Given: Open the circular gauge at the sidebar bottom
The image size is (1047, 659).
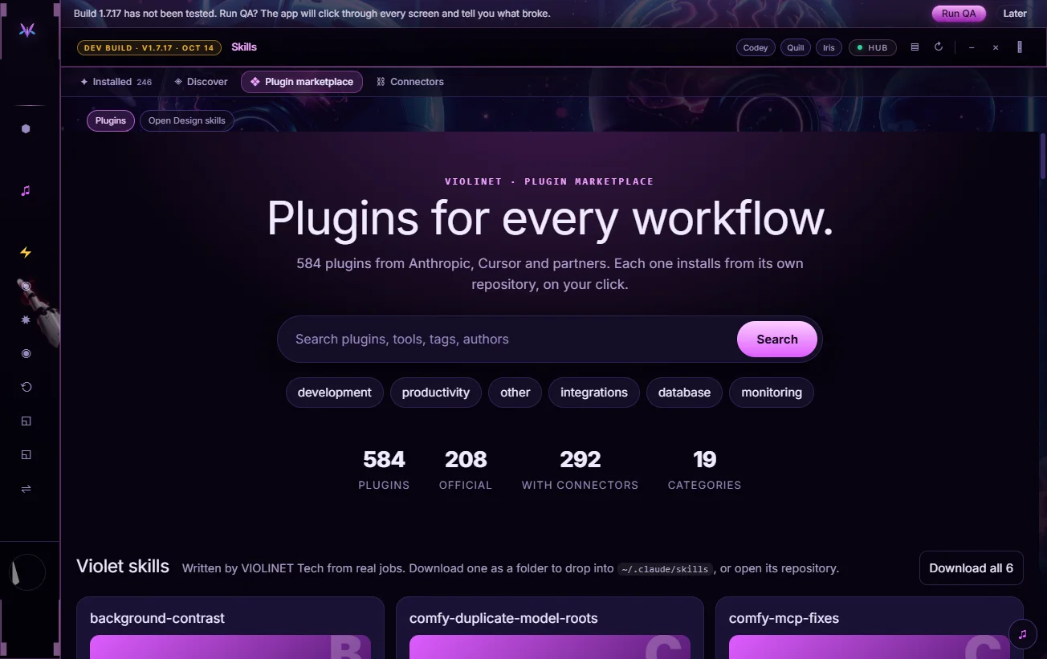Looking at the screenshot, I should coord(27,572).
